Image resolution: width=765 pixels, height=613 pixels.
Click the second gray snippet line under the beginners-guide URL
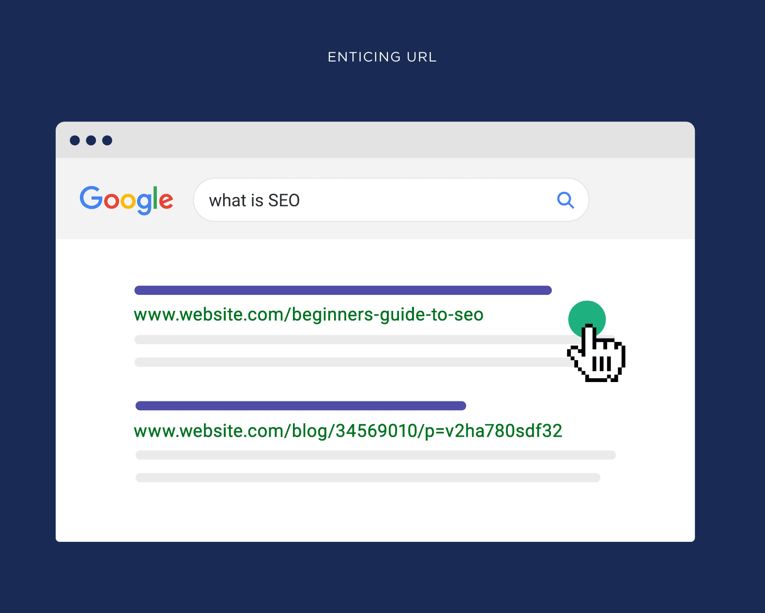coord(349,362)
